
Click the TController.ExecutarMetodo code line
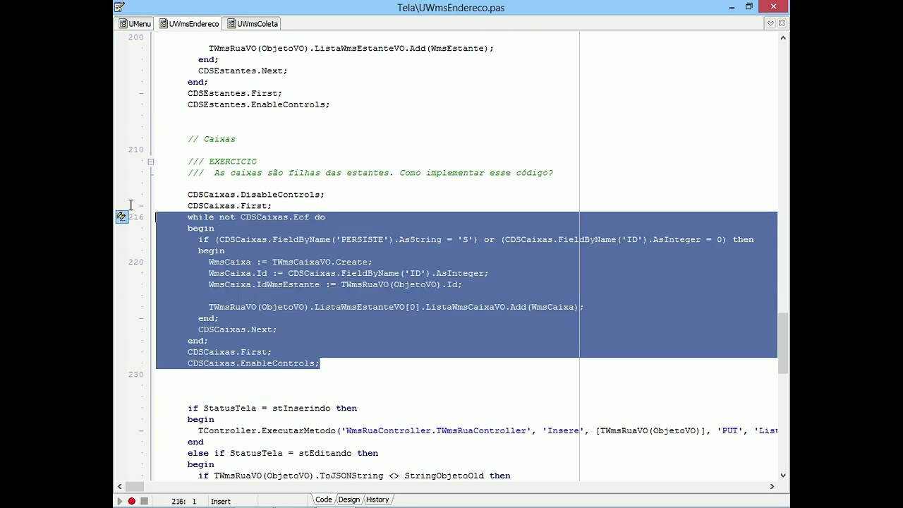487,430
